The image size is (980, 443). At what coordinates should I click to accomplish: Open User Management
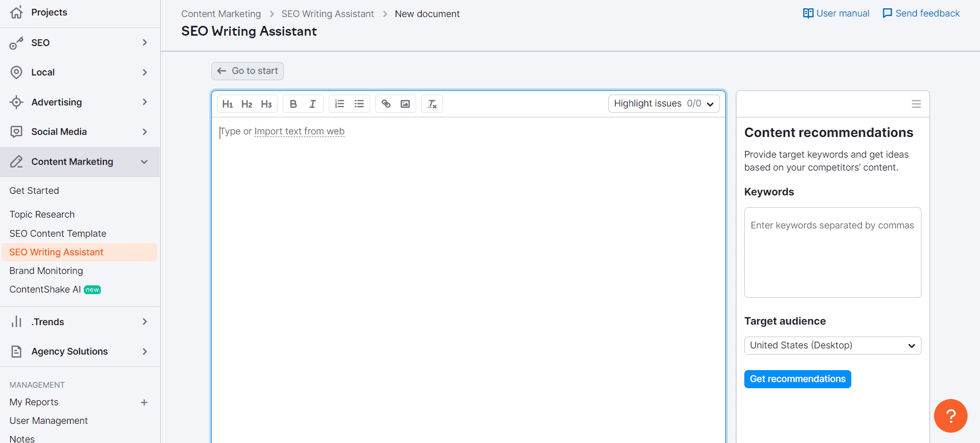tap(49, 421)
